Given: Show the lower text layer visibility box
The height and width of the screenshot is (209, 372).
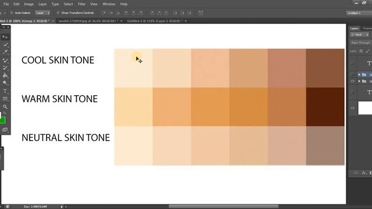Looking at the screenshot, I should [x=353, y=92].
